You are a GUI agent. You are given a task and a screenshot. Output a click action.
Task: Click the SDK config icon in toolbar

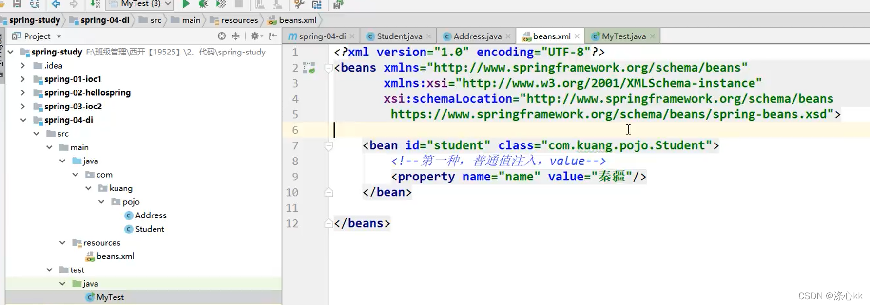click(x=338, y=4)
